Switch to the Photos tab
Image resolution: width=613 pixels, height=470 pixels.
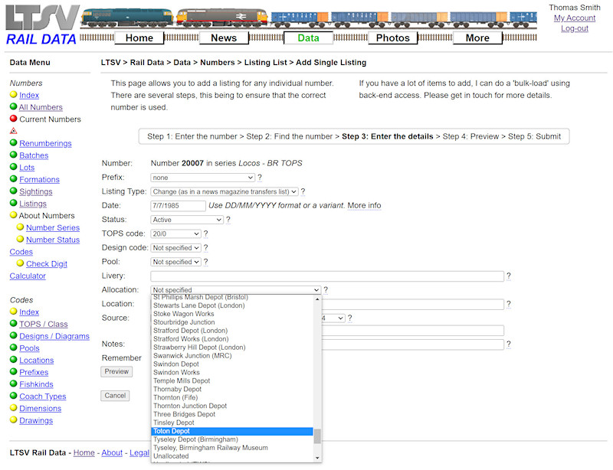tap(392, 38)
